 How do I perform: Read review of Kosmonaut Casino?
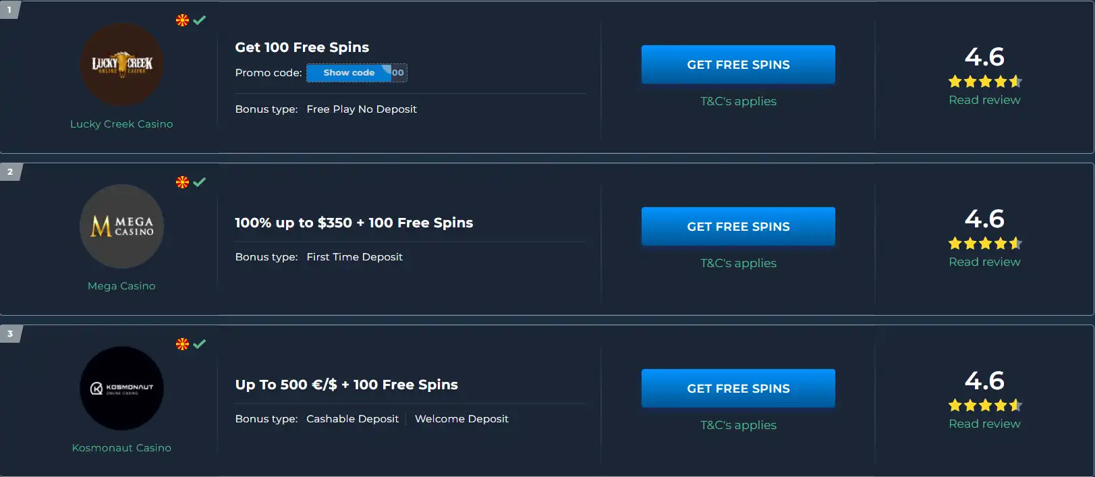tap(984, 424)
